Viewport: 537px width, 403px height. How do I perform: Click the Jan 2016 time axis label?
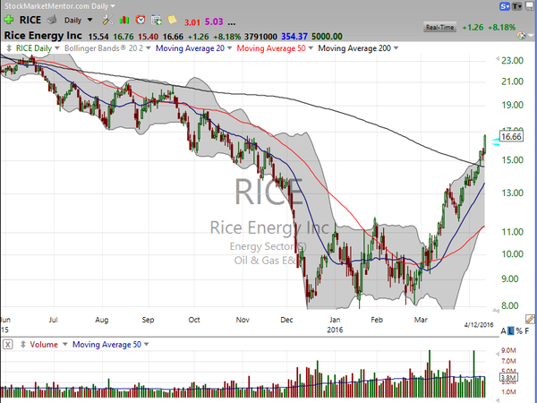click(335, 324)
